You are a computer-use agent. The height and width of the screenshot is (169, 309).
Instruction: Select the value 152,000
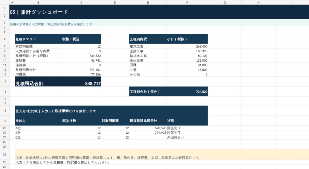tap(187, 60)
